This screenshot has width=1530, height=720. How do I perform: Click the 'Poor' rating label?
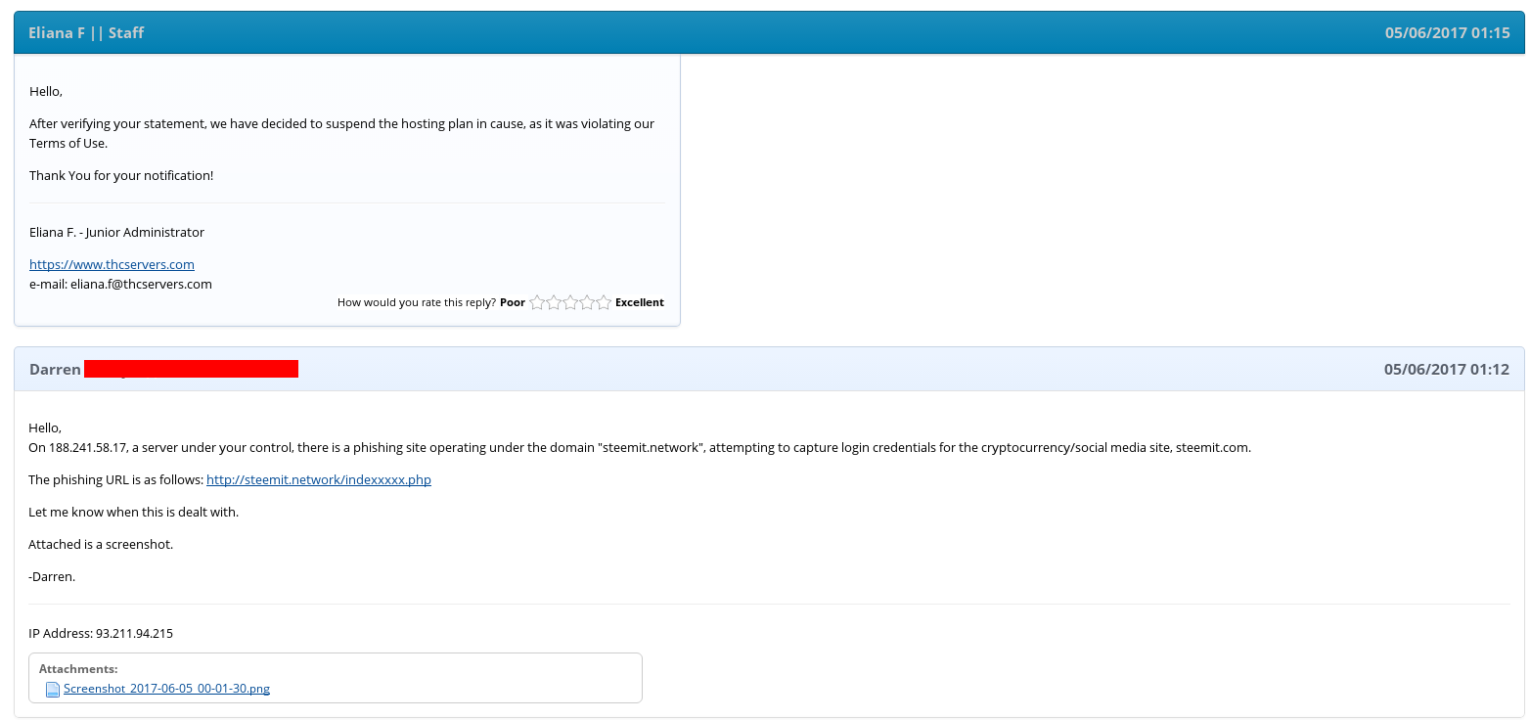(x=513, y=302)
